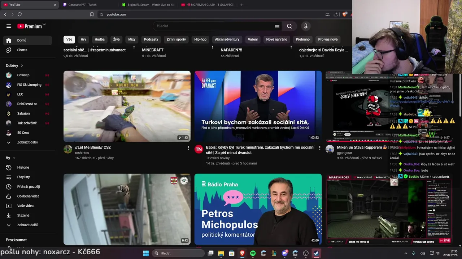Open the Cowsep subscription channel

pyautogui.click(x=27, y=75)
